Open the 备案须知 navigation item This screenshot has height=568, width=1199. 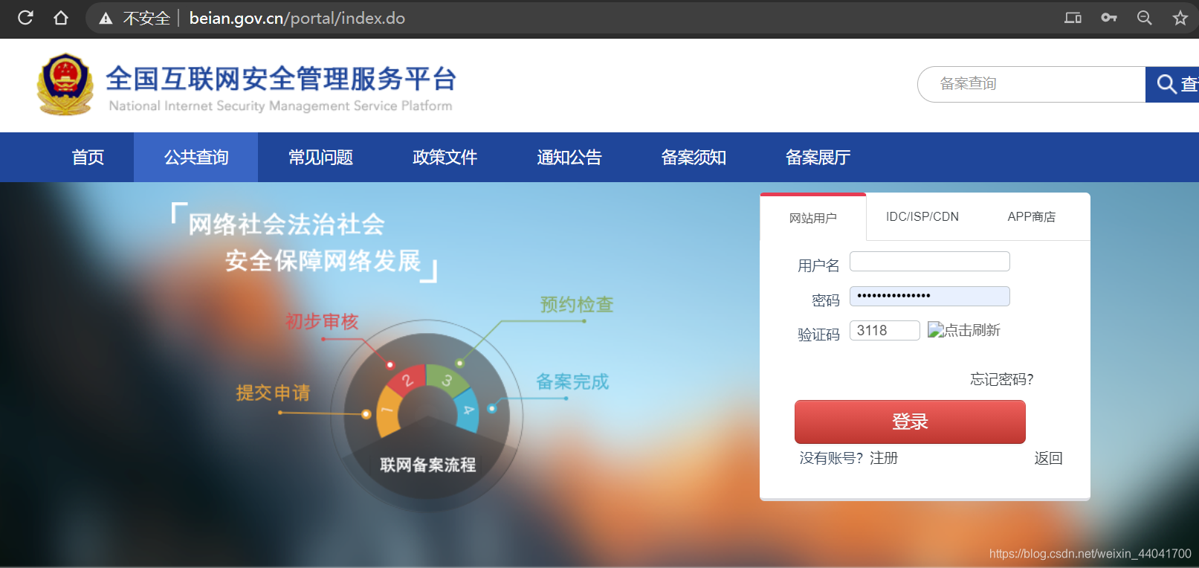pyautogui.click(x=694, y=158)
